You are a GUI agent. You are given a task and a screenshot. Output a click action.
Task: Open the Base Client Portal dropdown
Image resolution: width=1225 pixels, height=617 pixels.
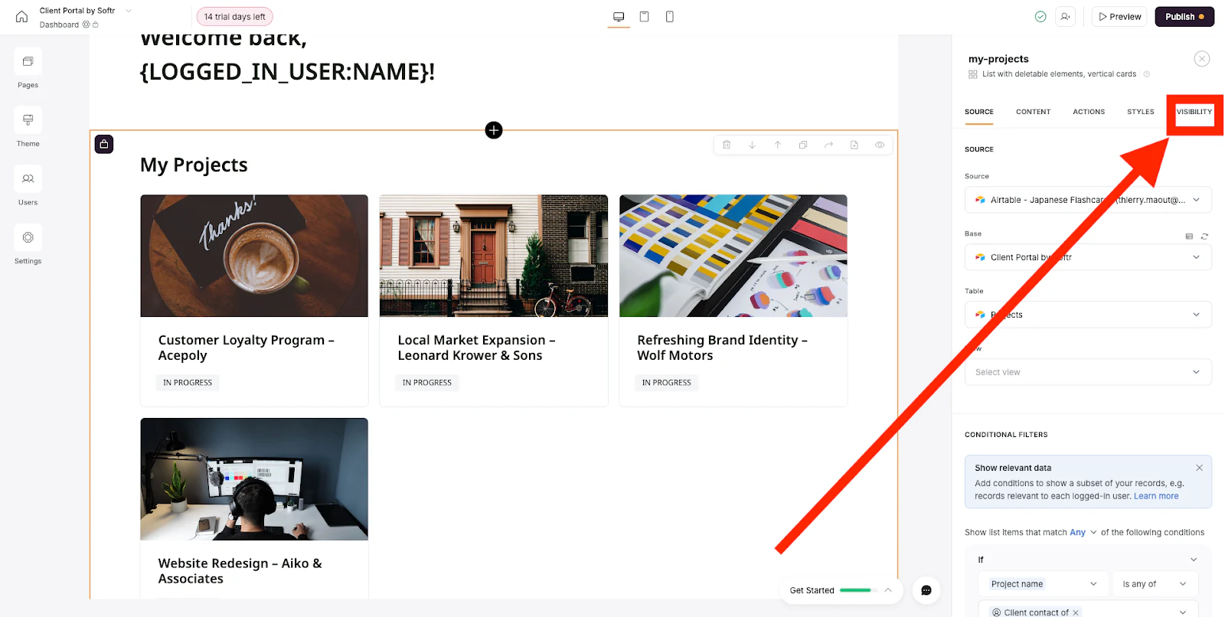(x=1088, y=257)
